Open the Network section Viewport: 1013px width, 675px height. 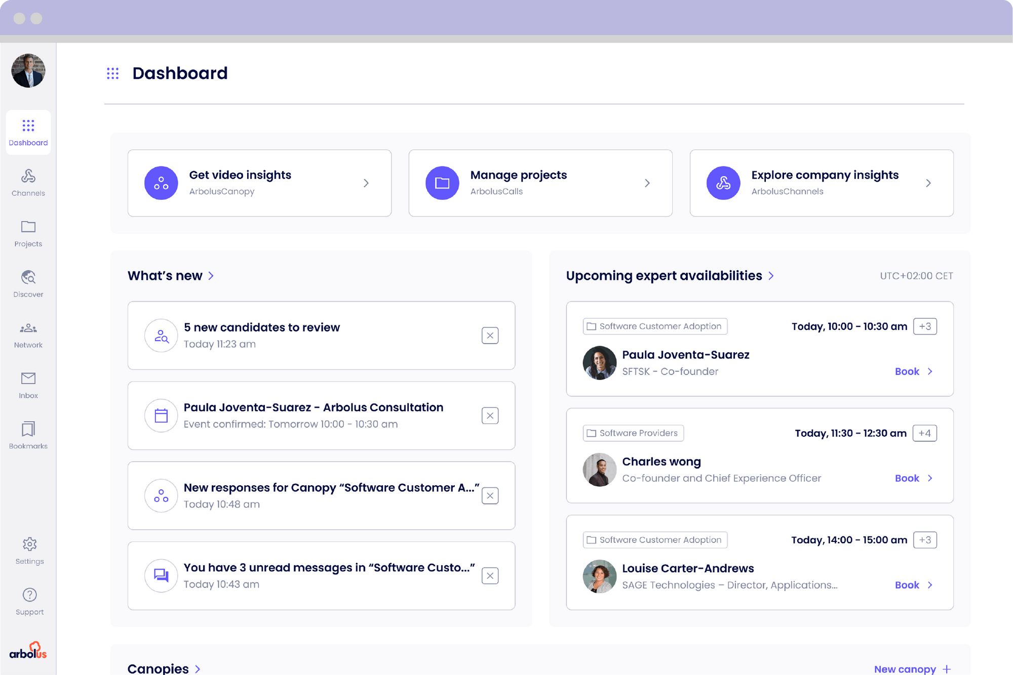[x=28, y=334]
